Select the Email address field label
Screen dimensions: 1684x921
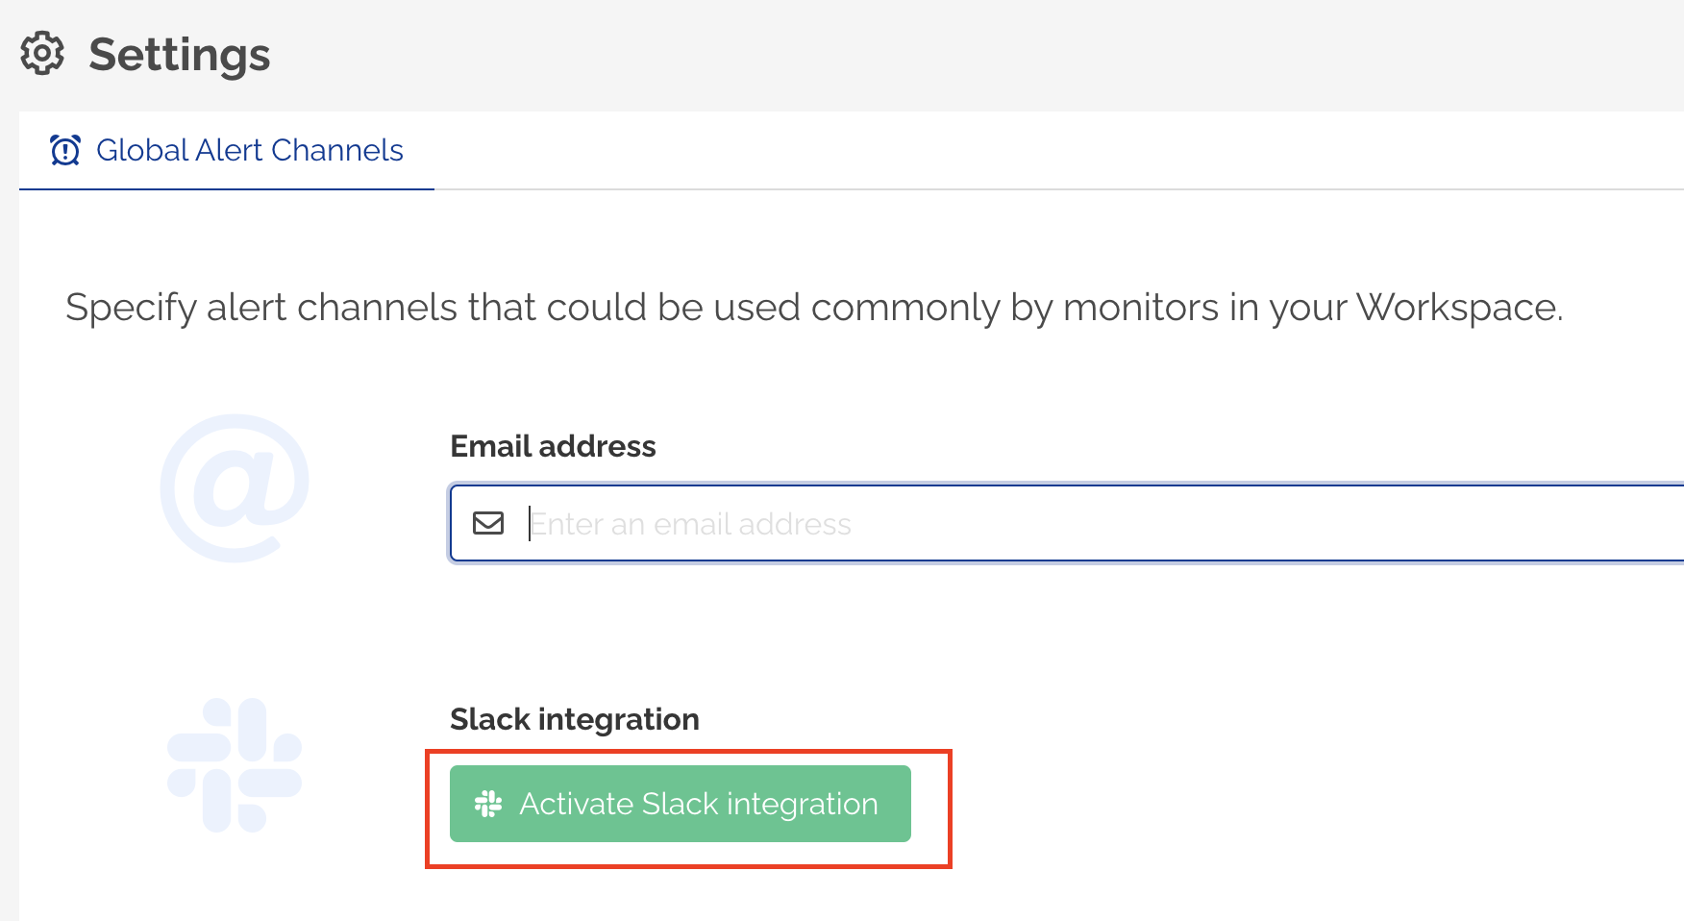pos(553,445)
